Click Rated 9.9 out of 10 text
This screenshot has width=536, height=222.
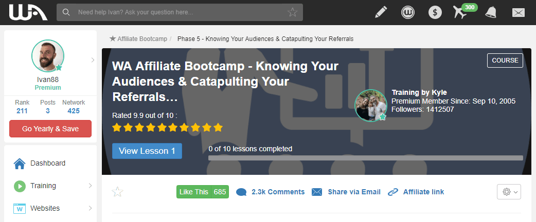click(145, 115)
